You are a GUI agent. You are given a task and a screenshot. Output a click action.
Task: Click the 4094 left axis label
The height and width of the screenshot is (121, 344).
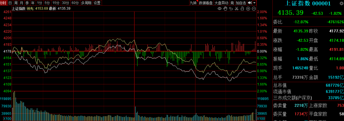(x=7, y=91)
